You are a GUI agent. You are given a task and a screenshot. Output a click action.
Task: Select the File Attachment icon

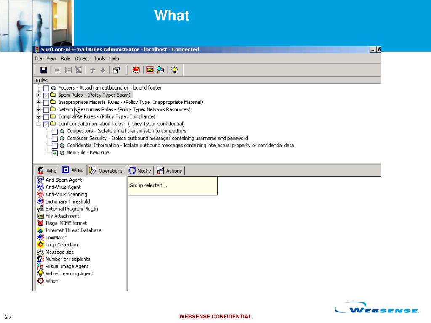tap(40, 216)
